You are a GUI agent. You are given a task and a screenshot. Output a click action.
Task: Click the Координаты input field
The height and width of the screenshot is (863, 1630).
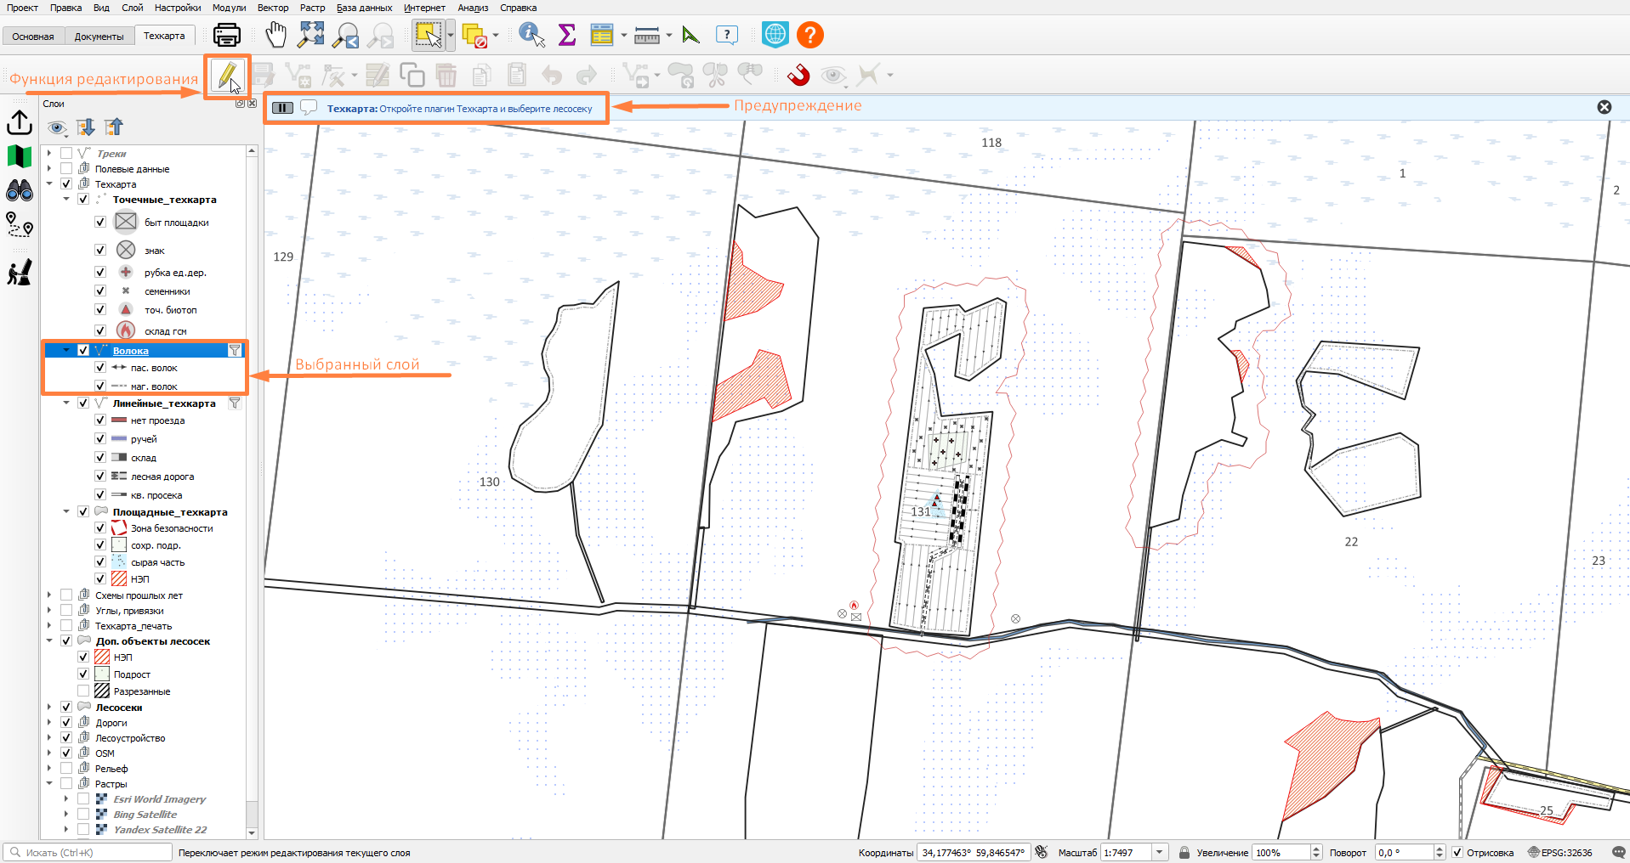click(x=973, y=852)
